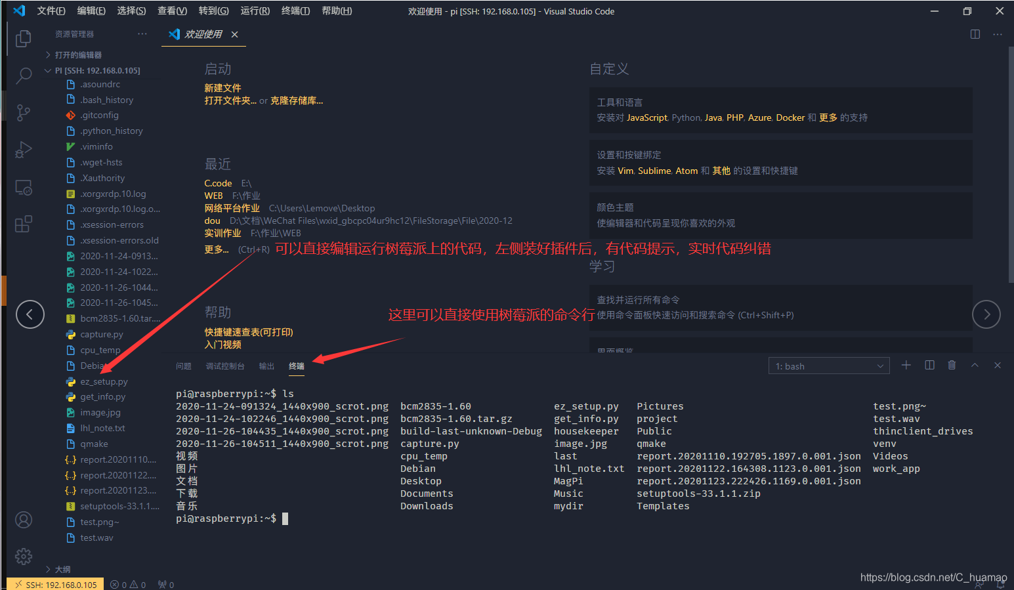The width and height of the screenshot is (1014, 590).
Task: Open the Manage gear settings icon
Action: [x=24, y=557]
